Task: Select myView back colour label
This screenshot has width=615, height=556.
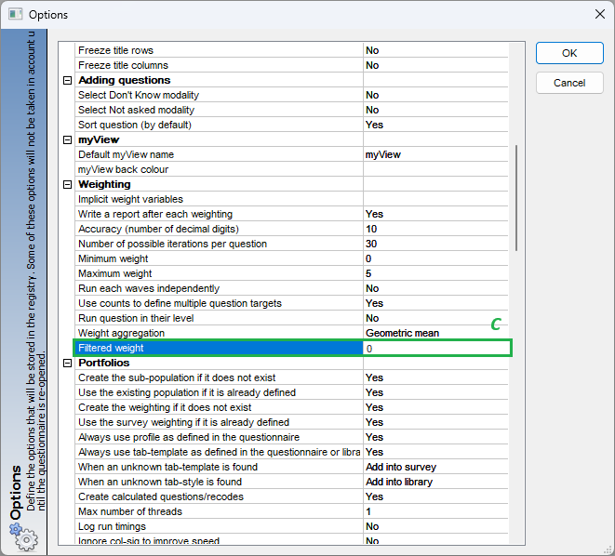Action: pos(123,169)
